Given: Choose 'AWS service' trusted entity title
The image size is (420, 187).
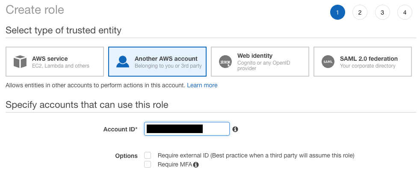Looking at the screenshot, I should click(50, 59).
